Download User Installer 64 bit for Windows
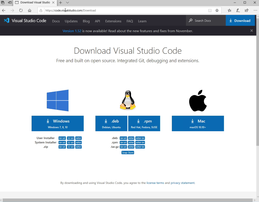259x202 pixels. pyautogui.click(x=62, y=138)
